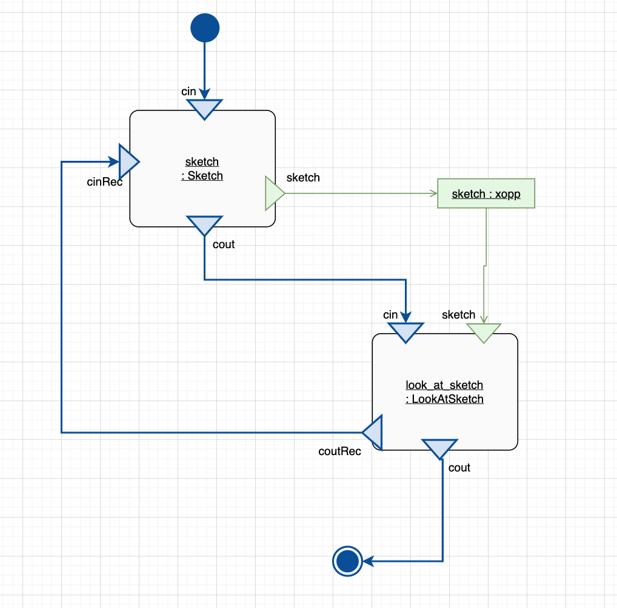Select green connector from xopp down to look_at_sketch
Screen dimensions: 617x608
[x=486, y=243]
